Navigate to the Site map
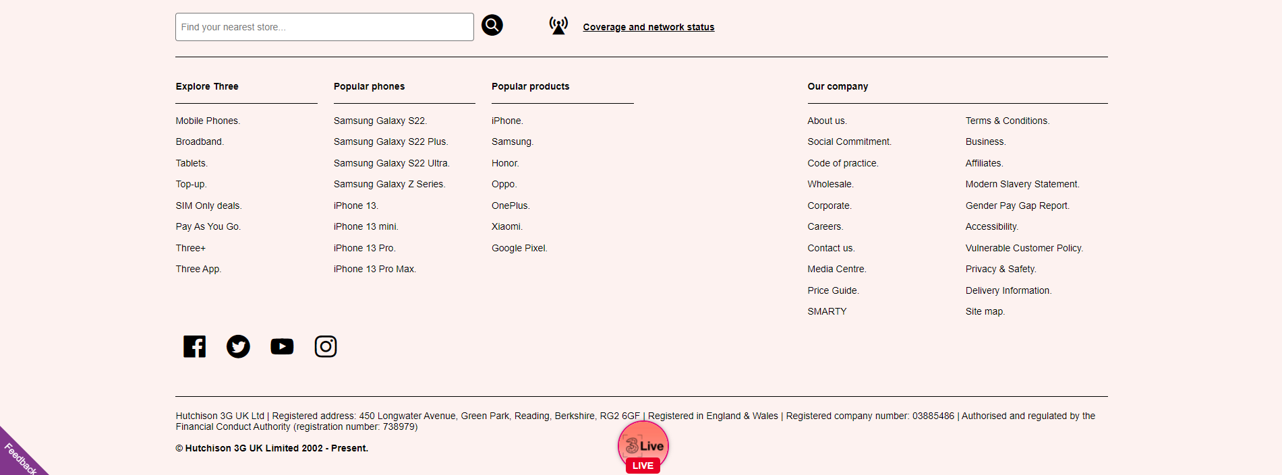The image size is (1282, 475). (985, 311)
